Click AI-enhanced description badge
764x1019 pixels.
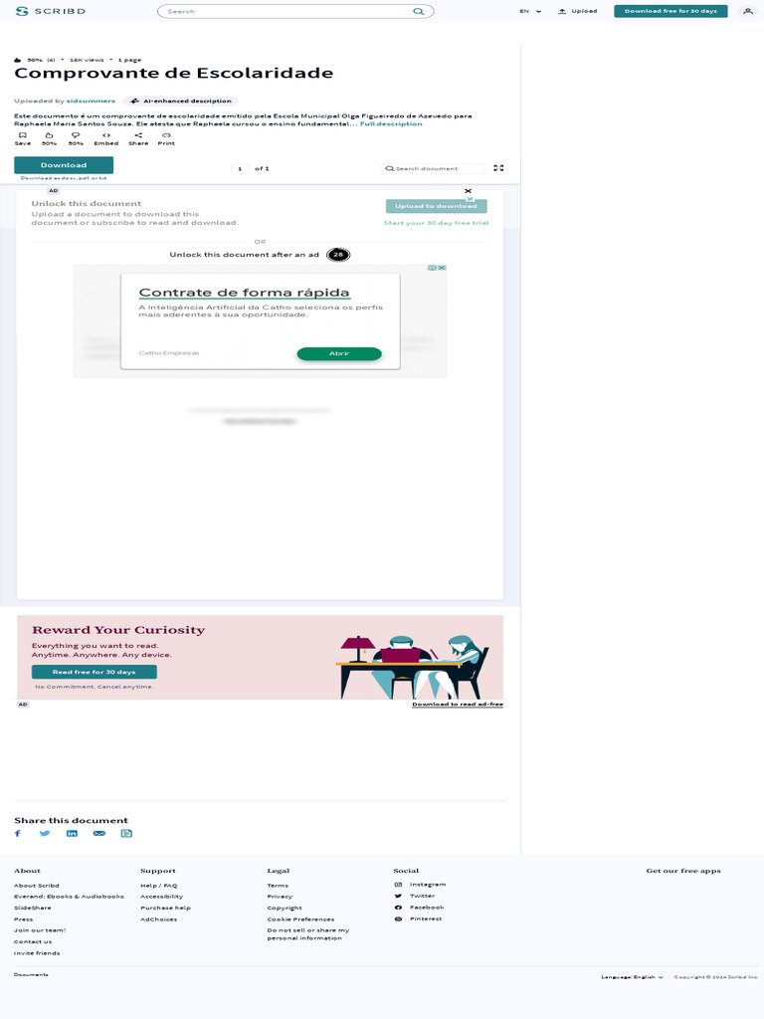pos(181,101)
